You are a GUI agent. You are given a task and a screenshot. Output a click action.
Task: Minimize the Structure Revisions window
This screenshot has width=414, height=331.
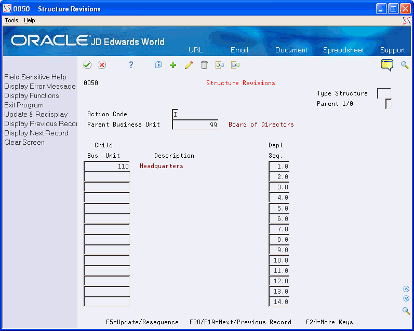(x=381, y=9)
